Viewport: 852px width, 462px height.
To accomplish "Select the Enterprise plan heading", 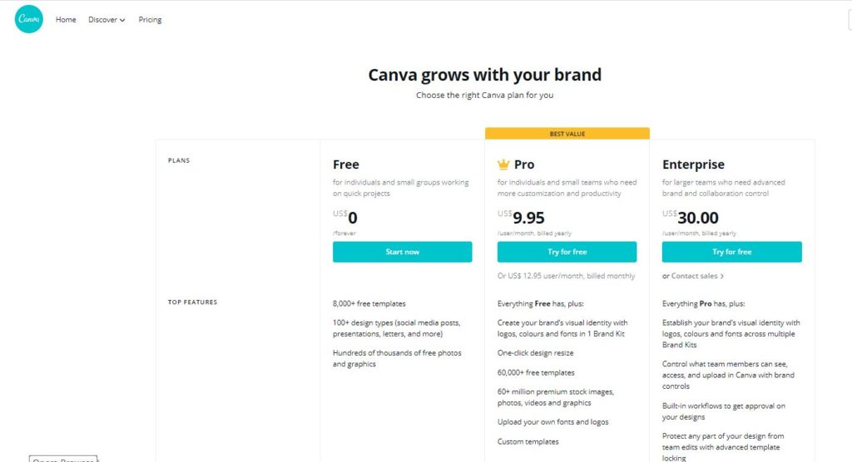I will click(693, 165).
